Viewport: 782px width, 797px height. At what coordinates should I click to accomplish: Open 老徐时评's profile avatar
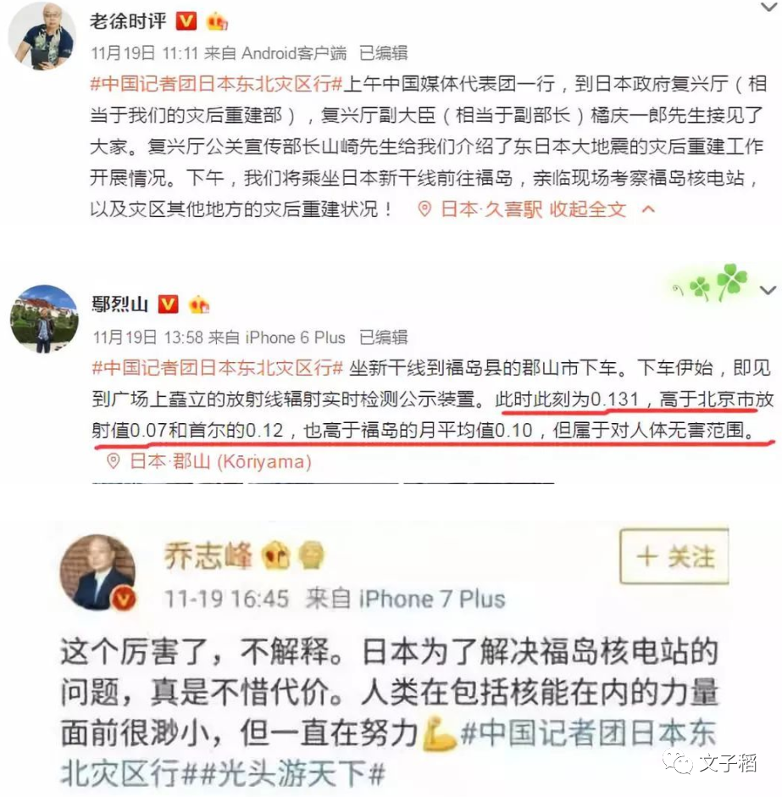pyautogui.click(x=42, y=36)
